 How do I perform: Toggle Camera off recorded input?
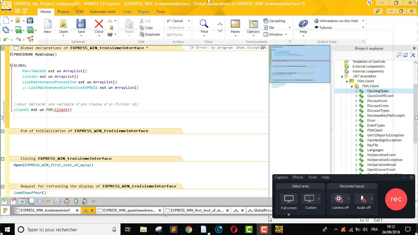(339, 198)
